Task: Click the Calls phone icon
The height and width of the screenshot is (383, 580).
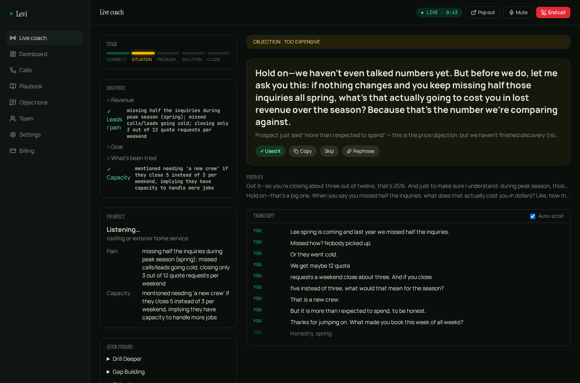Action: [x=13, y=70]
